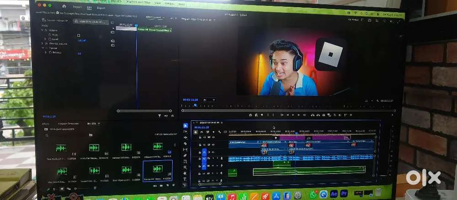Switch to Graphics Templates tab

click(68, 123)
